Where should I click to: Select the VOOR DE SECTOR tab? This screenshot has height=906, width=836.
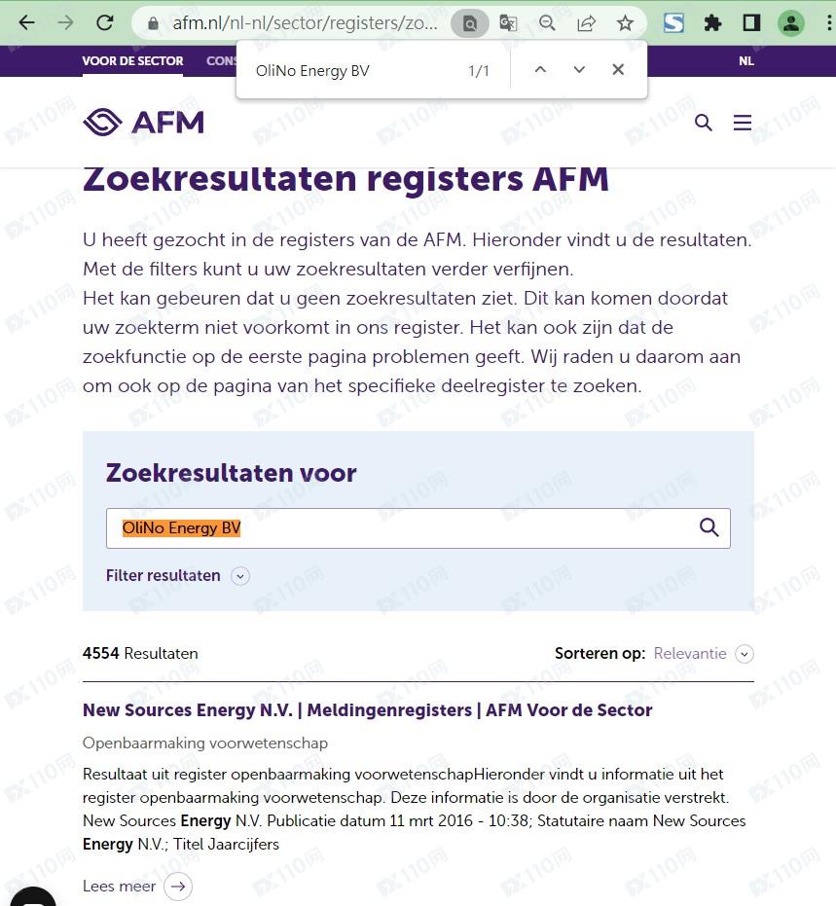(x=132, y=60)
